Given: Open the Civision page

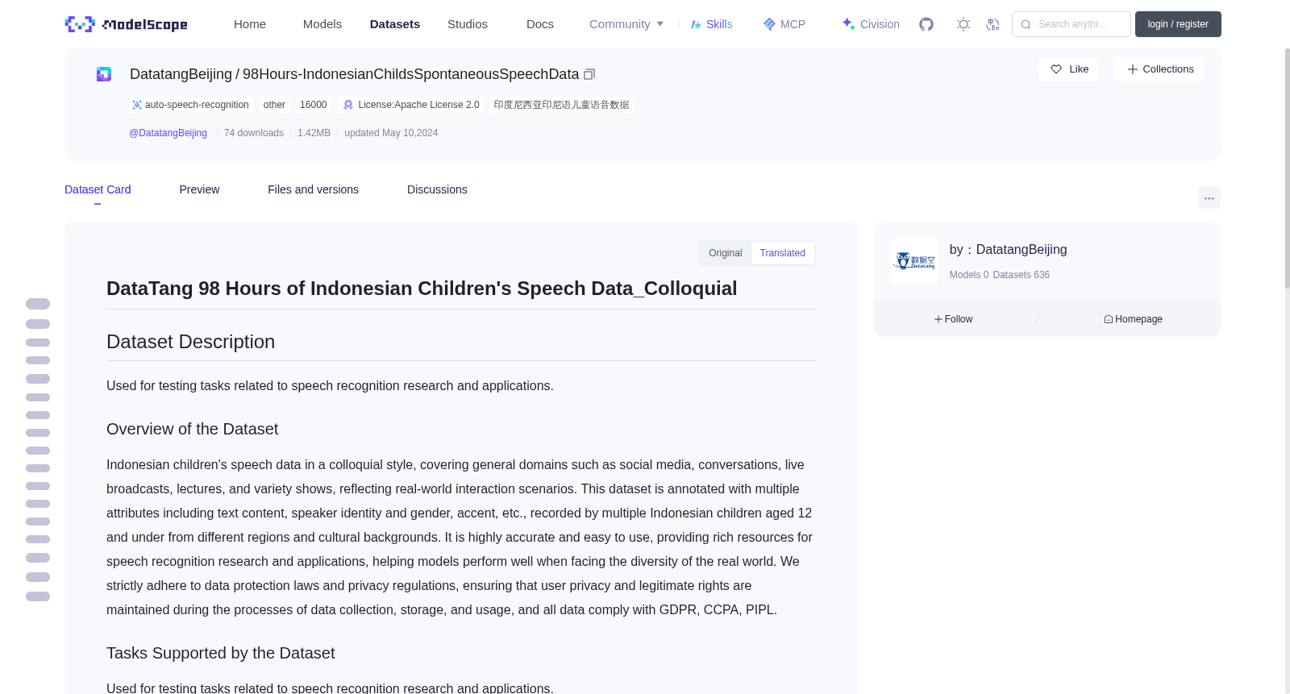Looking at the screenshot, I should 871,24.
